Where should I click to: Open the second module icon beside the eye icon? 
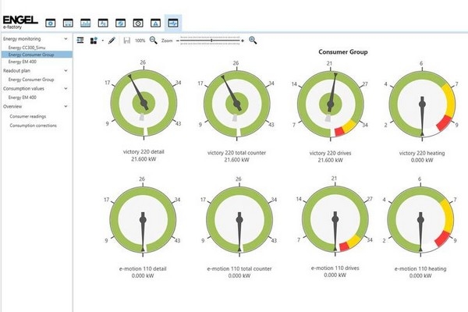click(68, 23)
